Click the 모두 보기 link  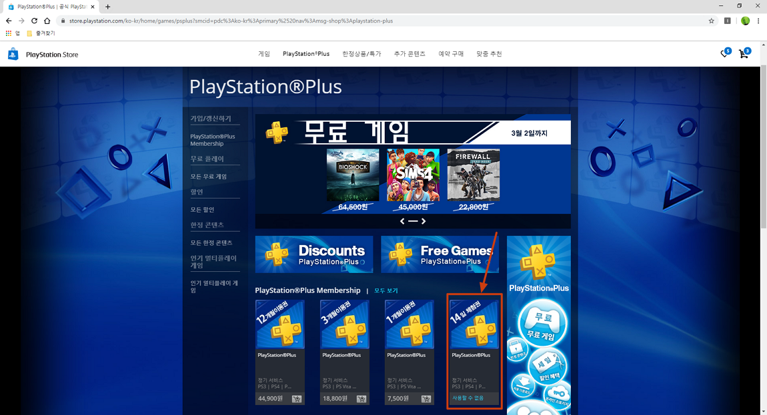coord(386,290)
